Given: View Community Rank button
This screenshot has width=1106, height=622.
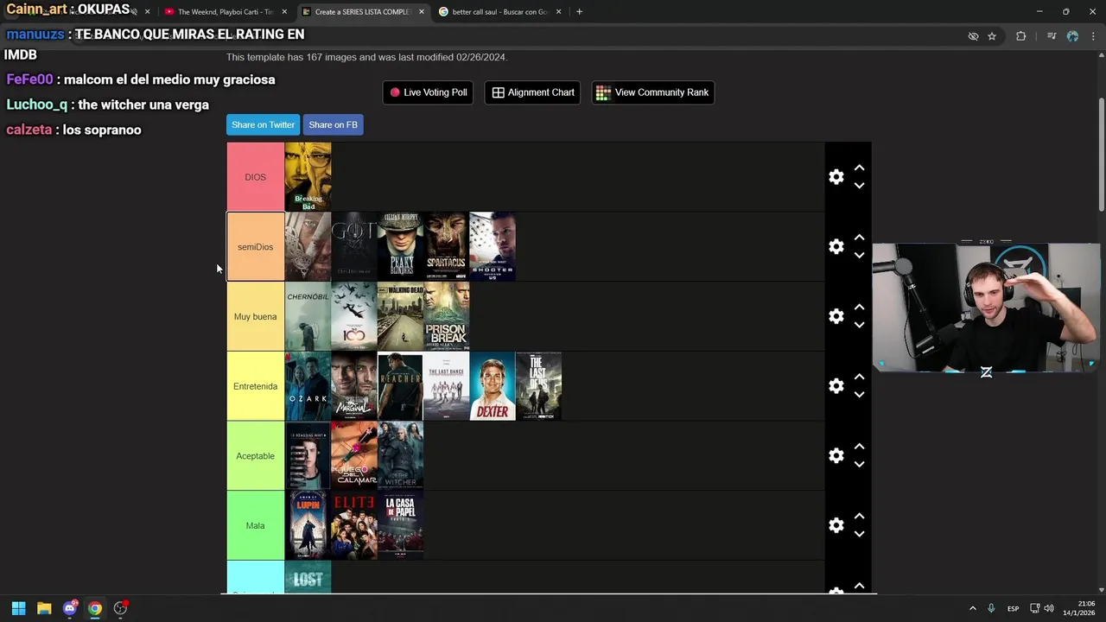Looking at the screenshot, I should pos(652,92).
